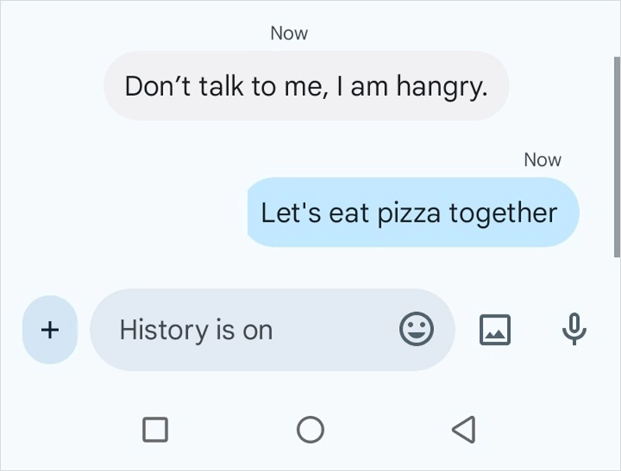Open the gallery picker beside the text field
The width and height of the screenshot is (621, 471).
pyautogui.click(x=495, y=329)
